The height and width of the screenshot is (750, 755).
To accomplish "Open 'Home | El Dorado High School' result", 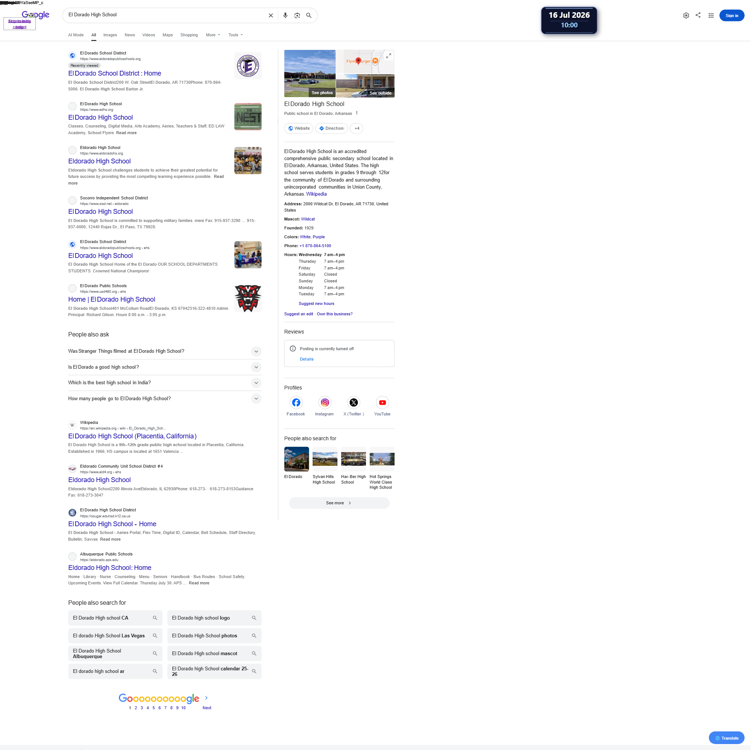I will pos(112,301).
